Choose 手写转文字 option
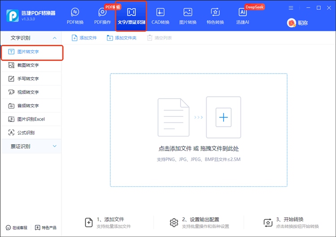 31,79
